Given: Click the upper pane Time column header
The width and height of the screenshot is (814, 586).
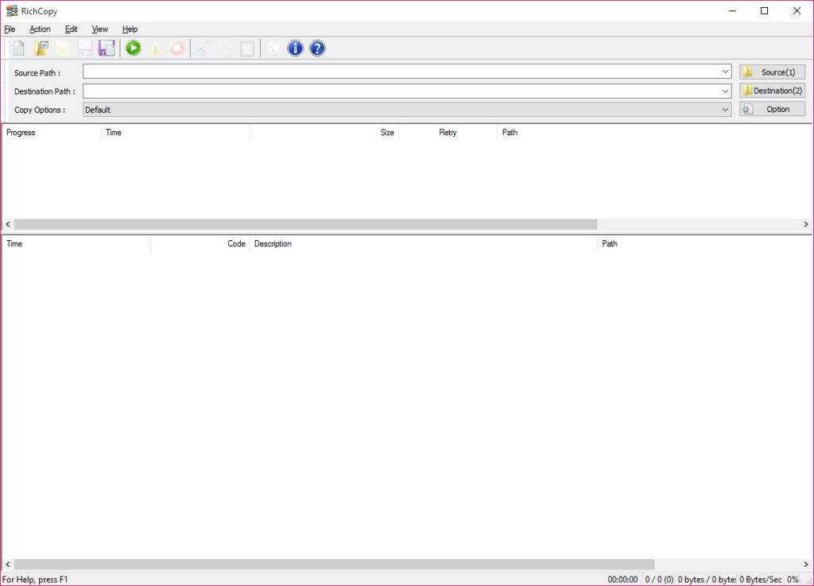Looking at the screenshot, I should click(x=176, y=132).
